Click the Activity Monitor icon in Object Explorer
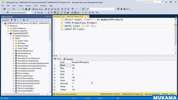 pyautogui.click(x=27, y=20)
